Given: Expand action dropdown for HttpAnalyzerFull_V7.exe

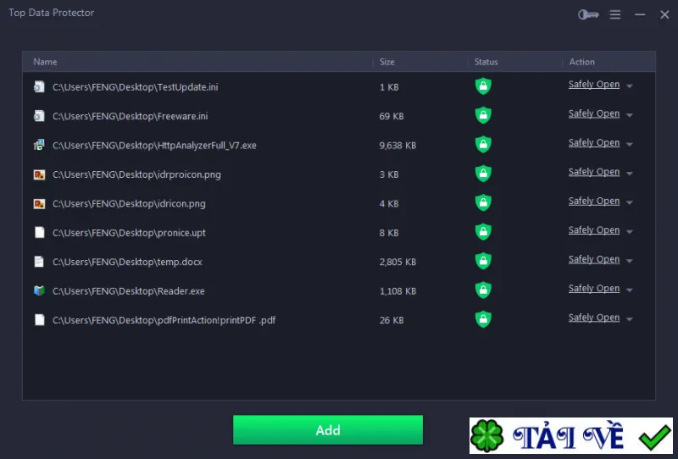Looking at the screenshot, I should [x=630, y=144].
